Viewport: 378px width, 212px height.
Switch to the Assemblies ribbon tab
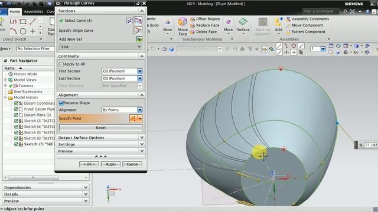coord(33,12)
